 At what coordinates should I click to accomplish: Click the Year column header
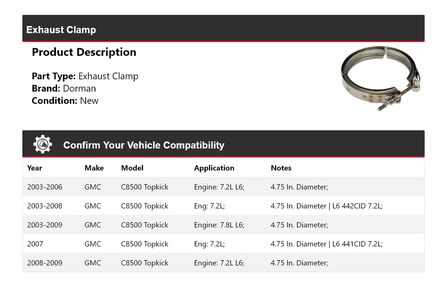click(x=34, y=168)
